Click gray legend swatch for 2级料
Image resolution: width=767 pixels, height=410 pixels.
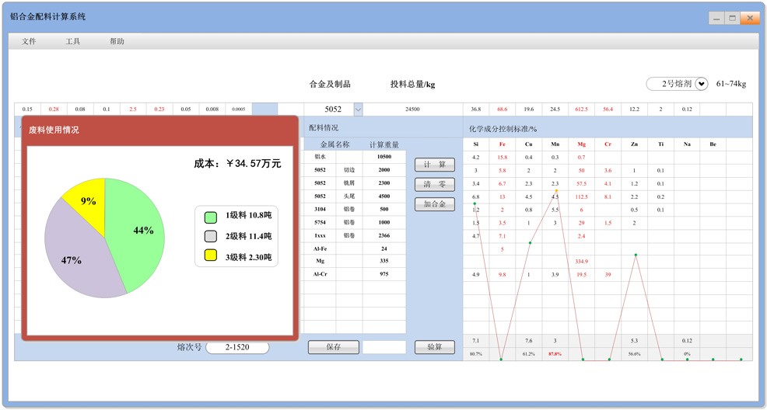(x=210, y=237)
